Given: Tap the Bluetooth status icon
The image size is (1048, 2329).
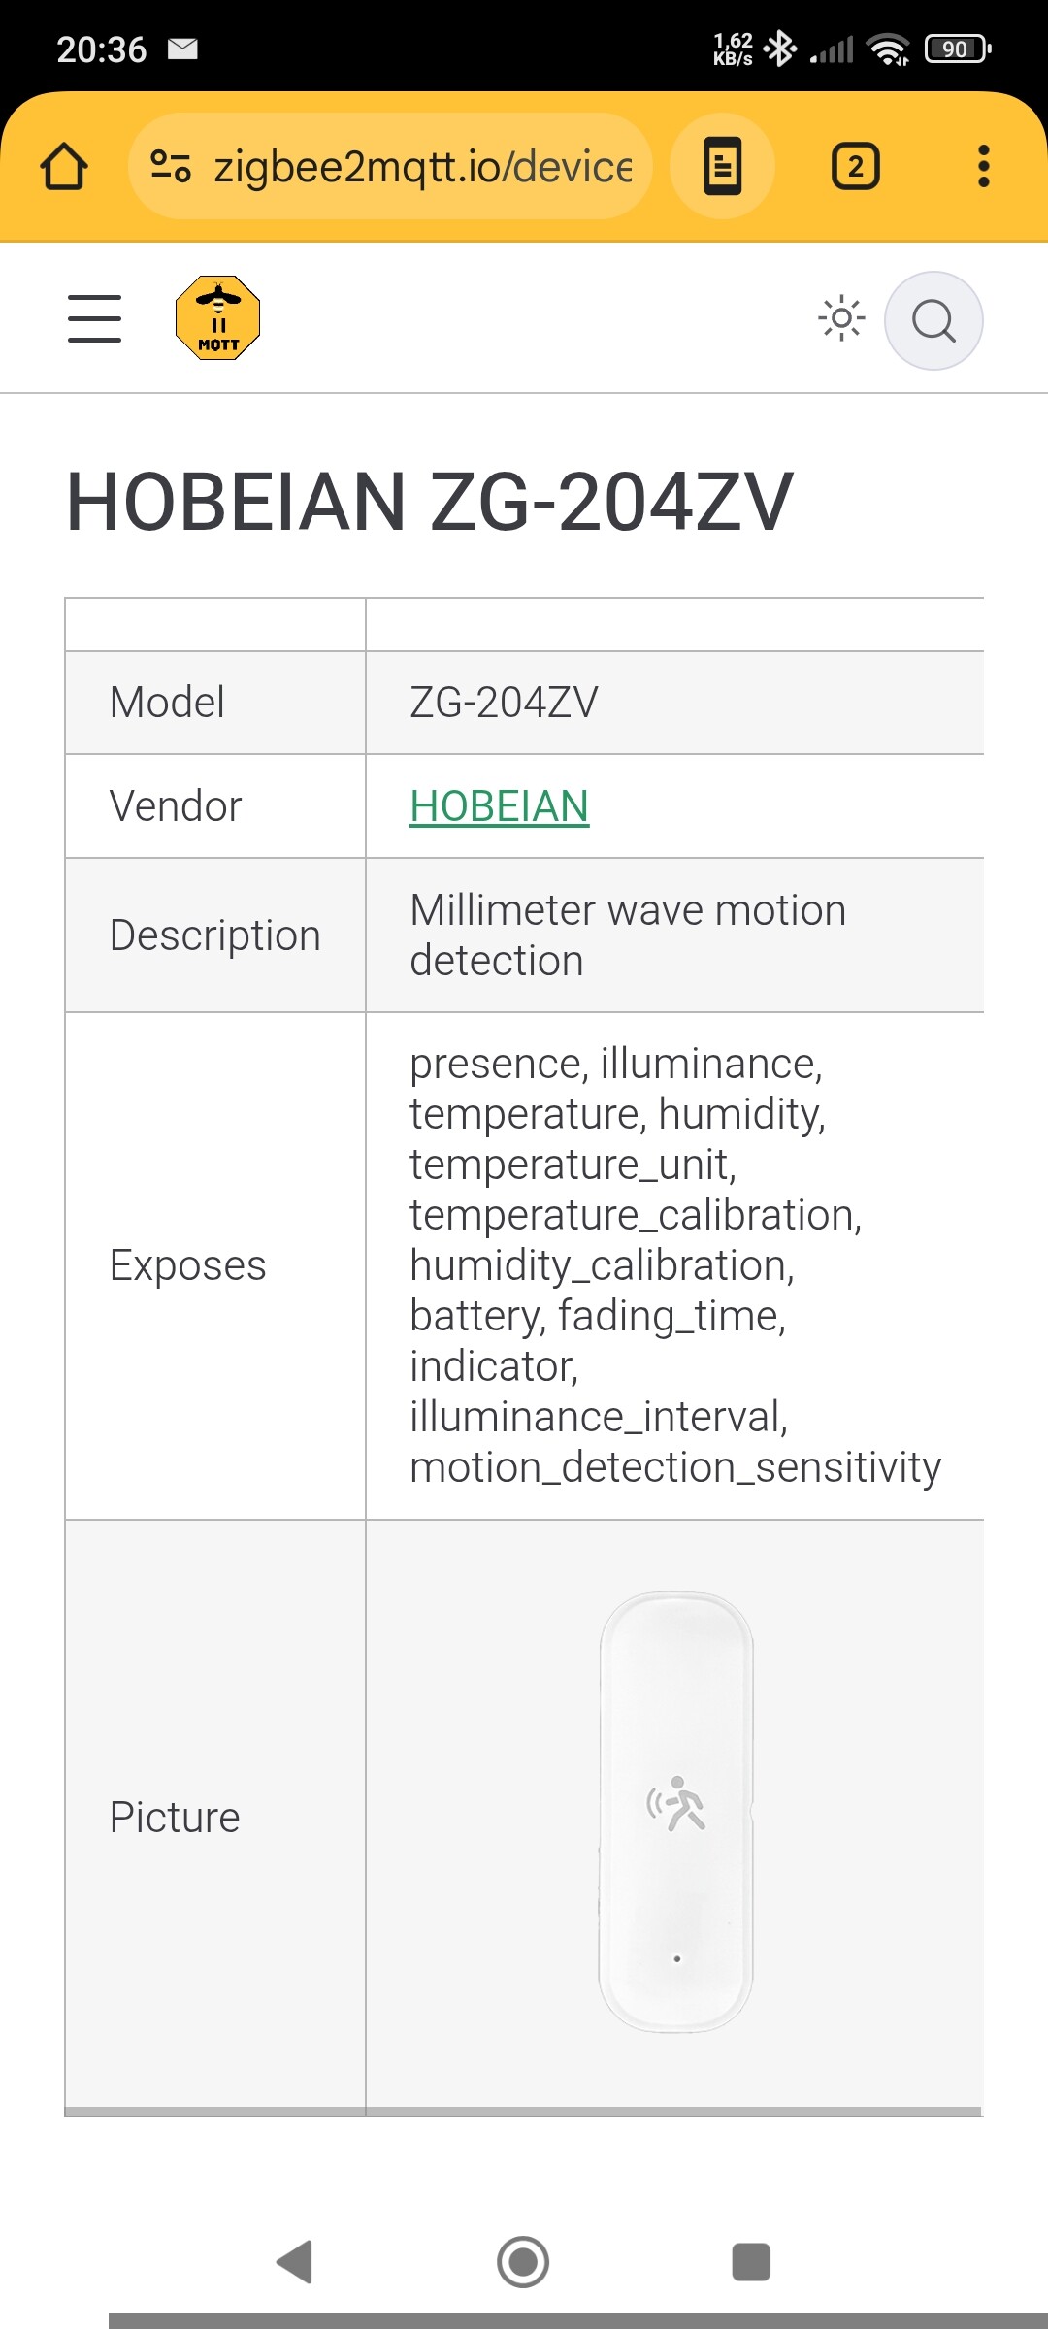Looking at the screenshot, I should click(779, 49).
